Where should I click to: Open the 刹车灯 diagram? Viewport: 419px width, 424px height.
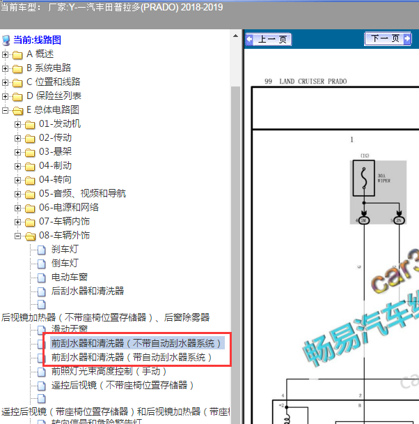[65, 250]
